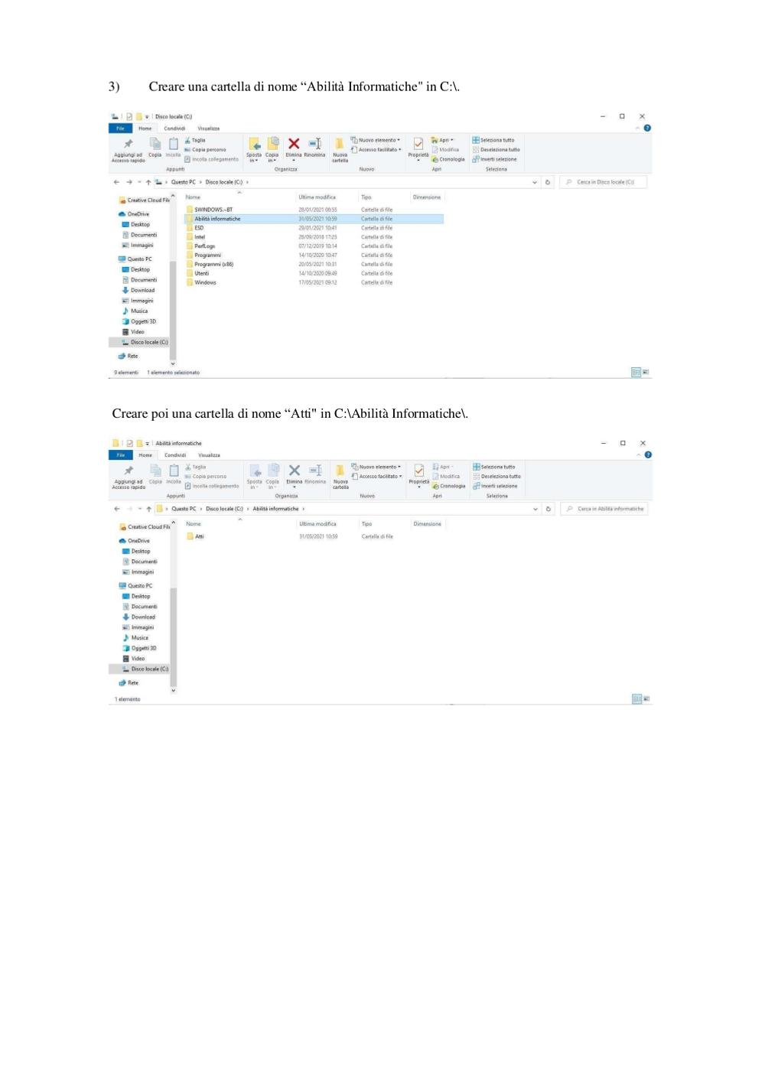This screenshot has width=765, height=1081.
Task: Select the PerfLogs folder in Disco locale (C:) list
Action: (314, 246)
